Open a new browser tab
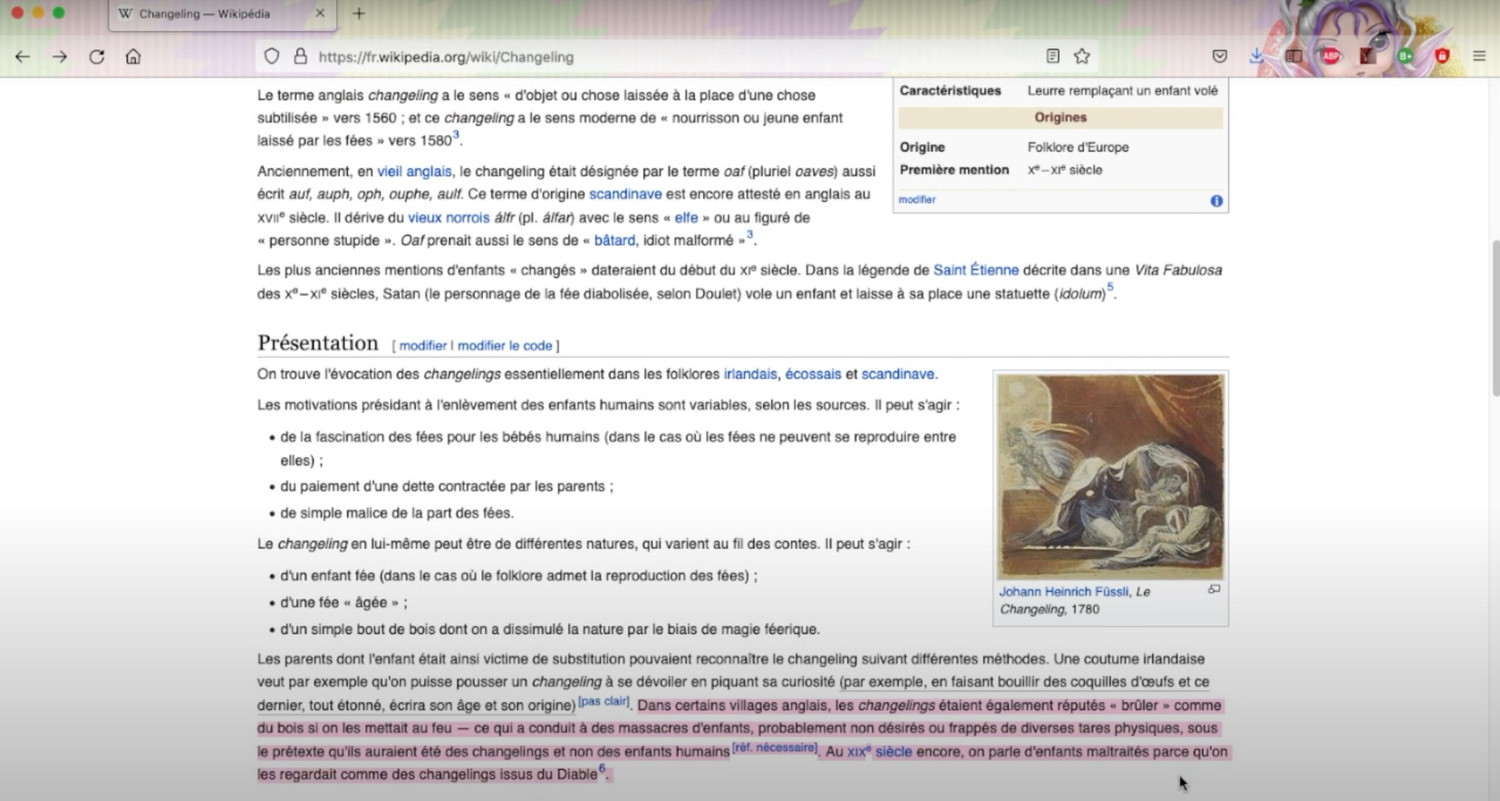This screenshot has height=801, width=1500. tap(359, 13)
